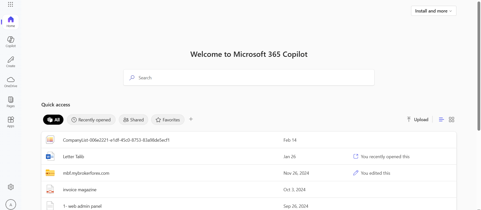
Task: Open the mbf.mybrokerforex.com folder
Action: 249,173
